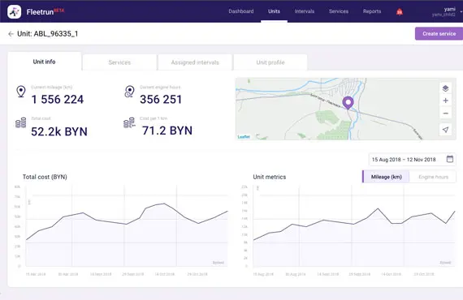Viewport: 463px width, 300px height.
Task: Select Engine hours metric toggle
Action: pyautogui.click(x=433, y=177)
